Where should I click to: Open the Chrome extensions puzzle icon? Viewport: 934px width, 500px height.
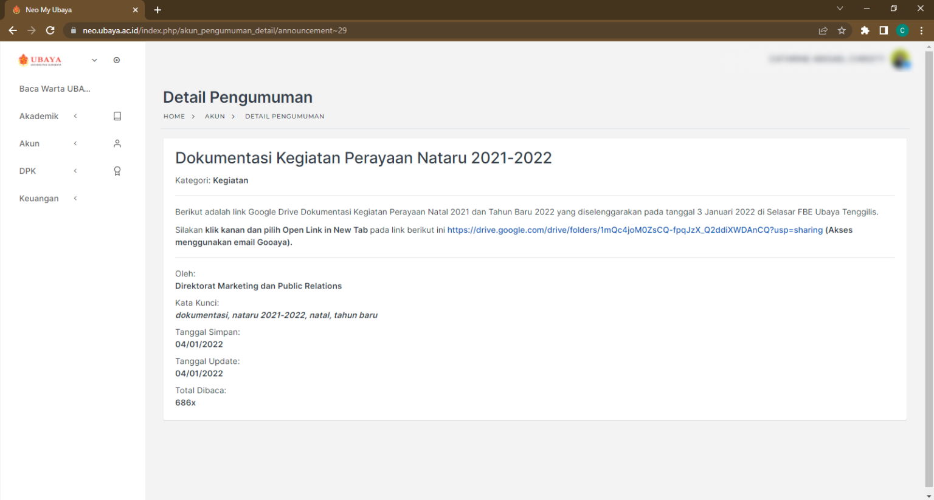click(x=865, y=30)
